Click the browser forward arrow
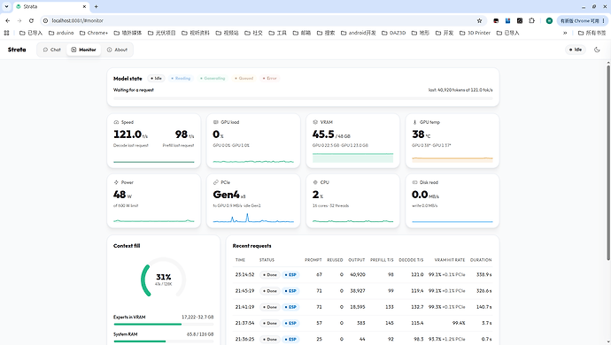 [x=19, y=20]
